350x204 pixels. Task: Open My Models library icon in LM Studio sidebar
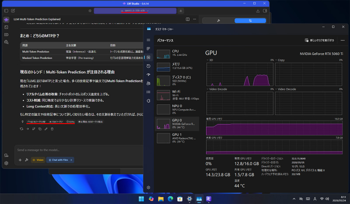[x=6, y=35]
